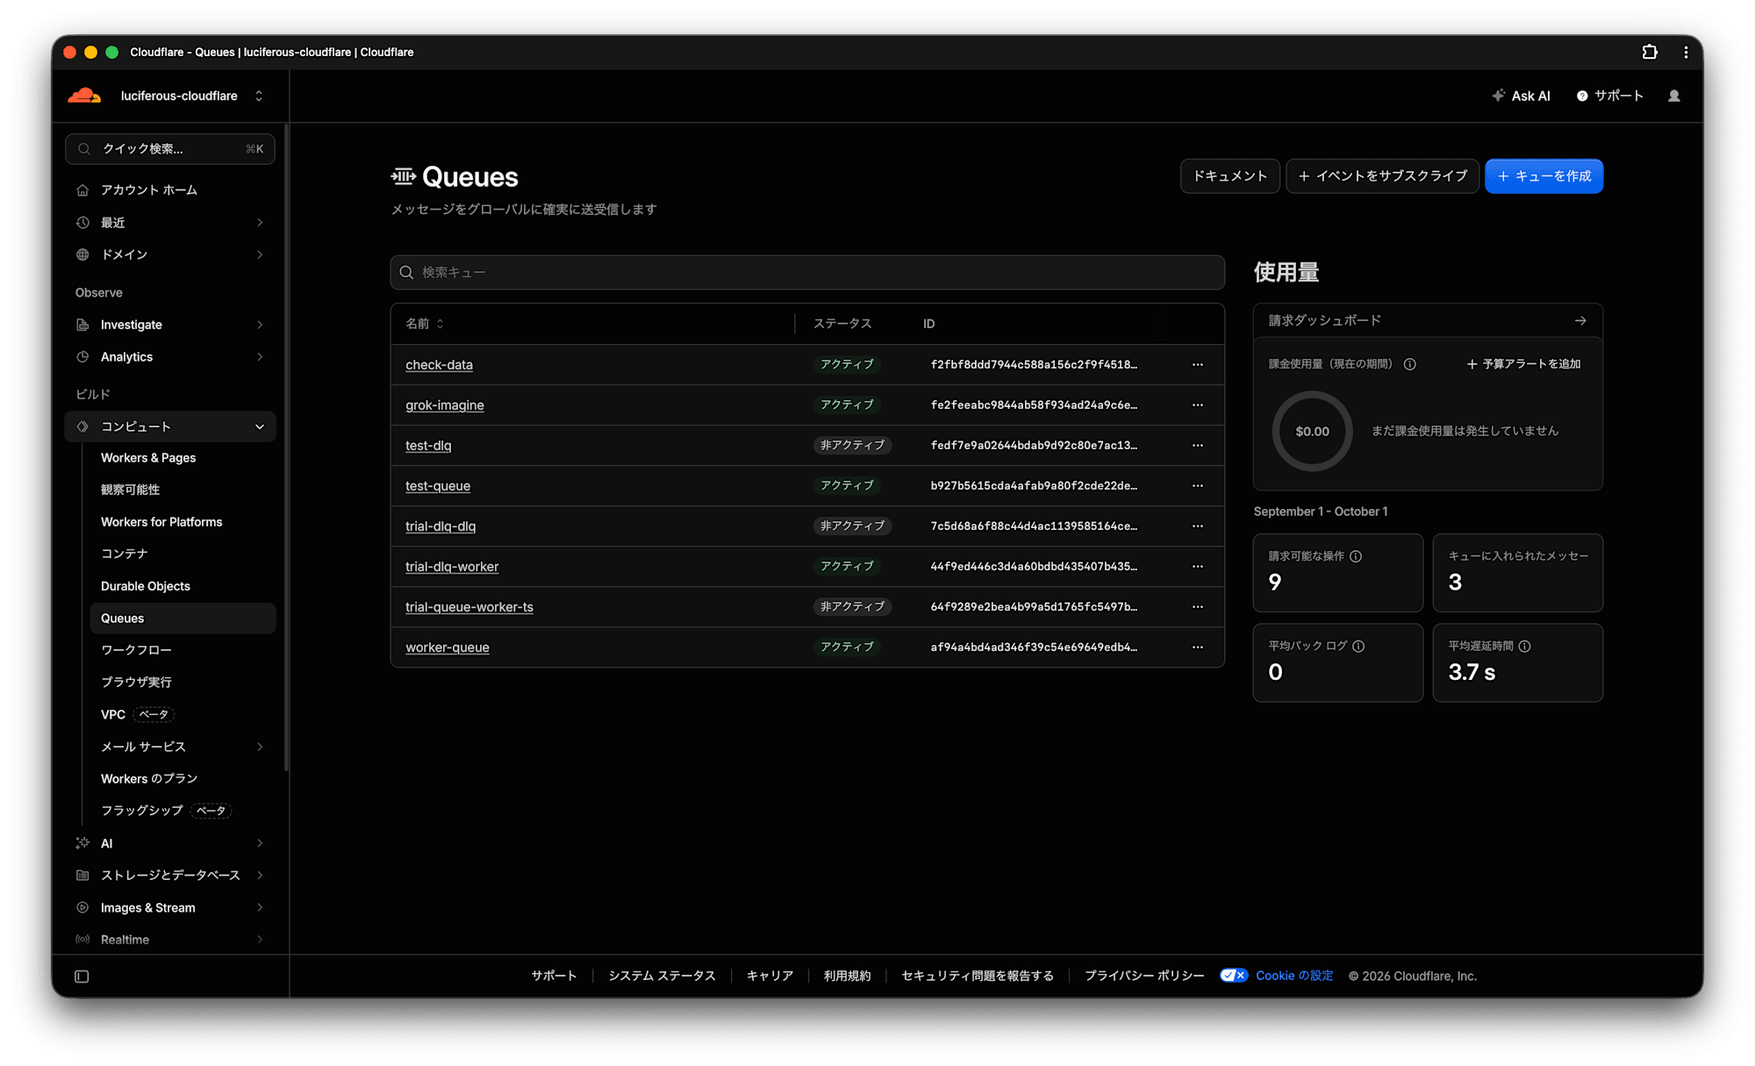Click the arrow on 請求ダッシュボード
Screen dimensions: 1755x1066
click(1580, 321)
